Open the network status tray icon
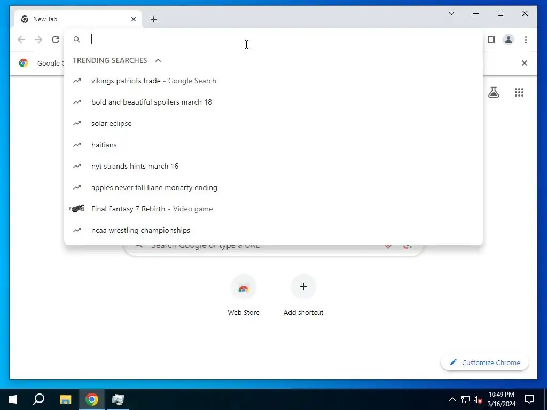Viewport: 547px width, 410px height. click(465, 399)
